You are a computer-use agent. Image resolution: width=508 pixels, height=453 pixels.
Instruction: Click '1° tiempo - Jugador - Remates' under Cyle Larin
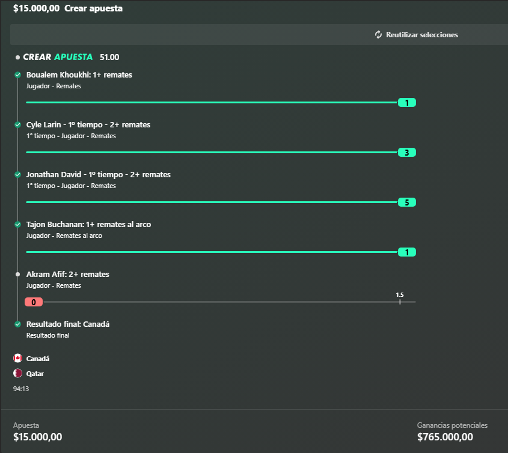(71, 136)
